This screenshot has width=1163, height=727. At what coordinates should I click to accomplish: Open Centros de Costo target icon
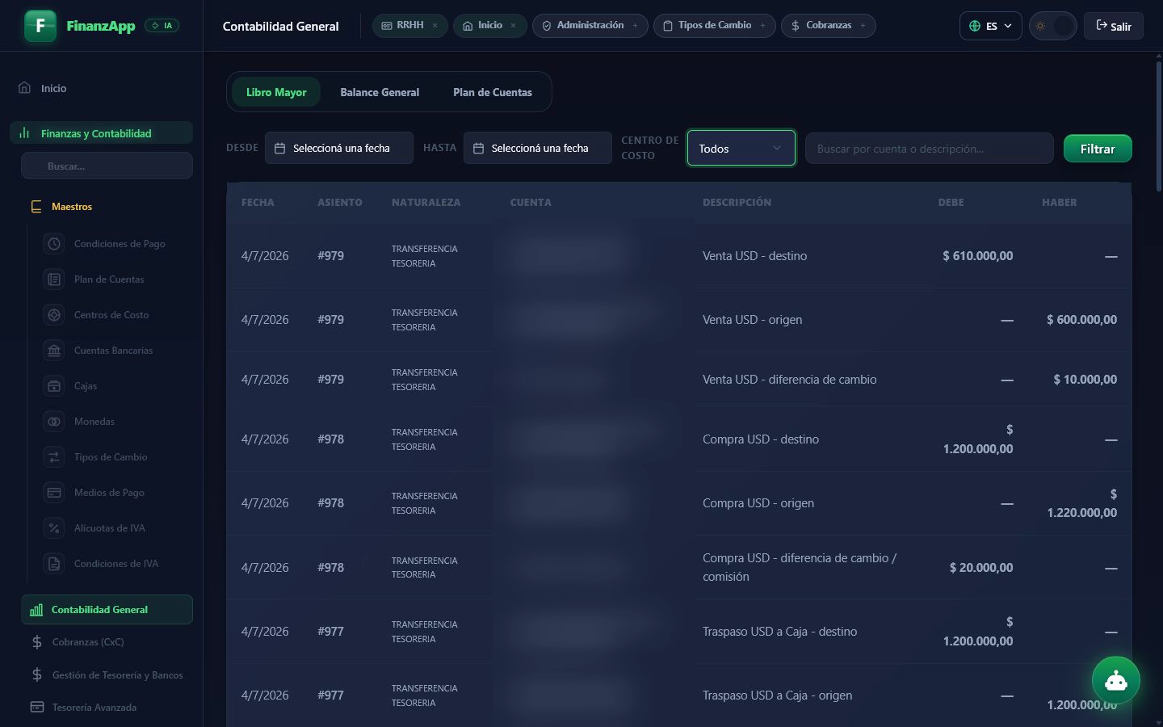pyautogui.click(x=54, y=315)
